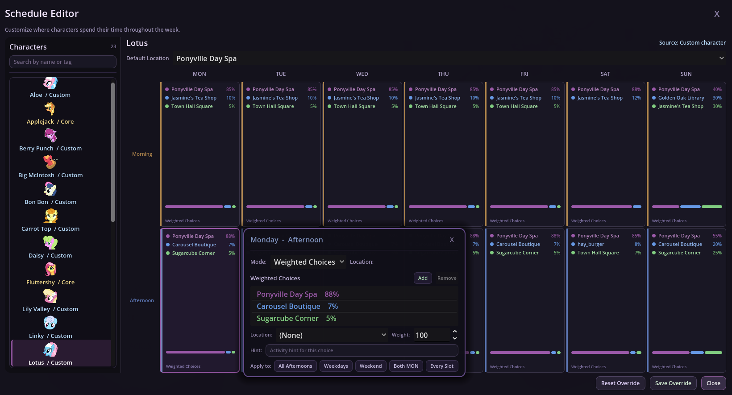Viewport: 732px width, 395px height.
Task: Click the Sunday Afternoon weight distribution bar
Action: (687, 353)
